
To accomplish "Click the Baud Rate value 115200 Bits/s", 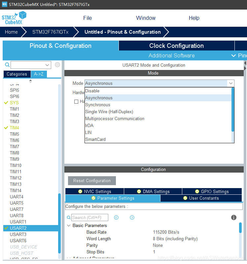I will tap(166, 232).
